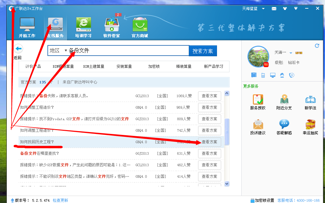
Task: Click the LV13 level badge
Action: click(299, 53)
